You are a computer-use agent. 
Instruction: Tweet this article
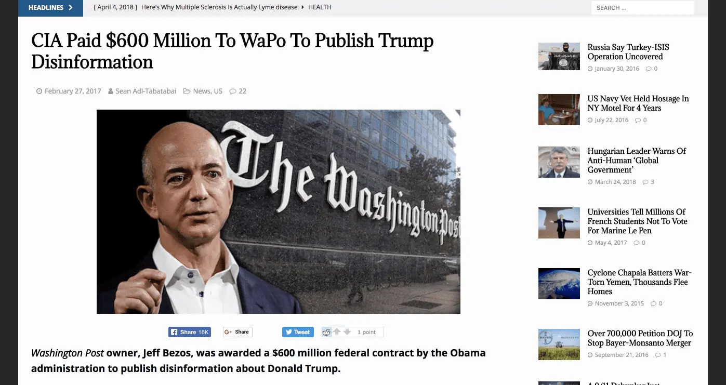pyautogui.click(x=297, y=332)
